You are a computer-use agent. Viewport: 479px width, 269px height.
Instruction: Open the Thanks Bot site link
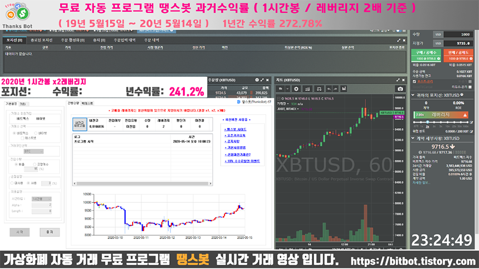coord(235,129)
